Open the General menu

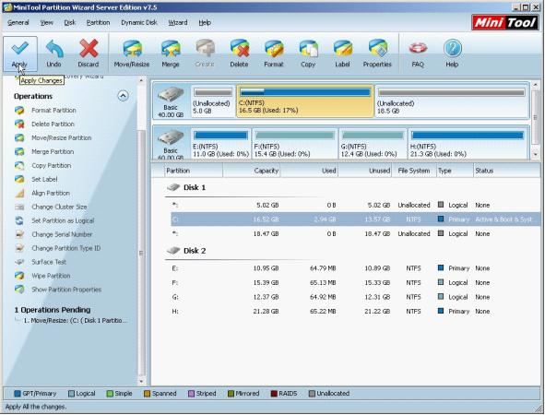point(18,22)
